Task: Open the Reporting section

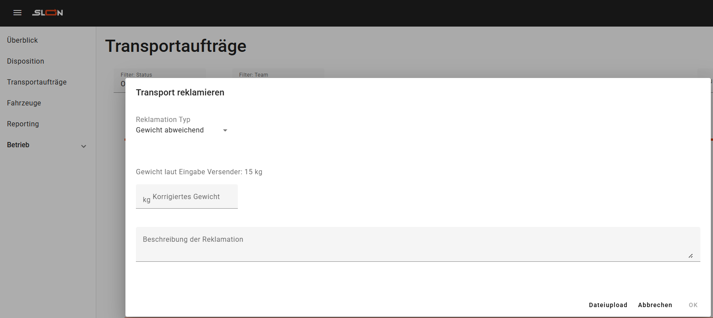Action: (23, 124)
